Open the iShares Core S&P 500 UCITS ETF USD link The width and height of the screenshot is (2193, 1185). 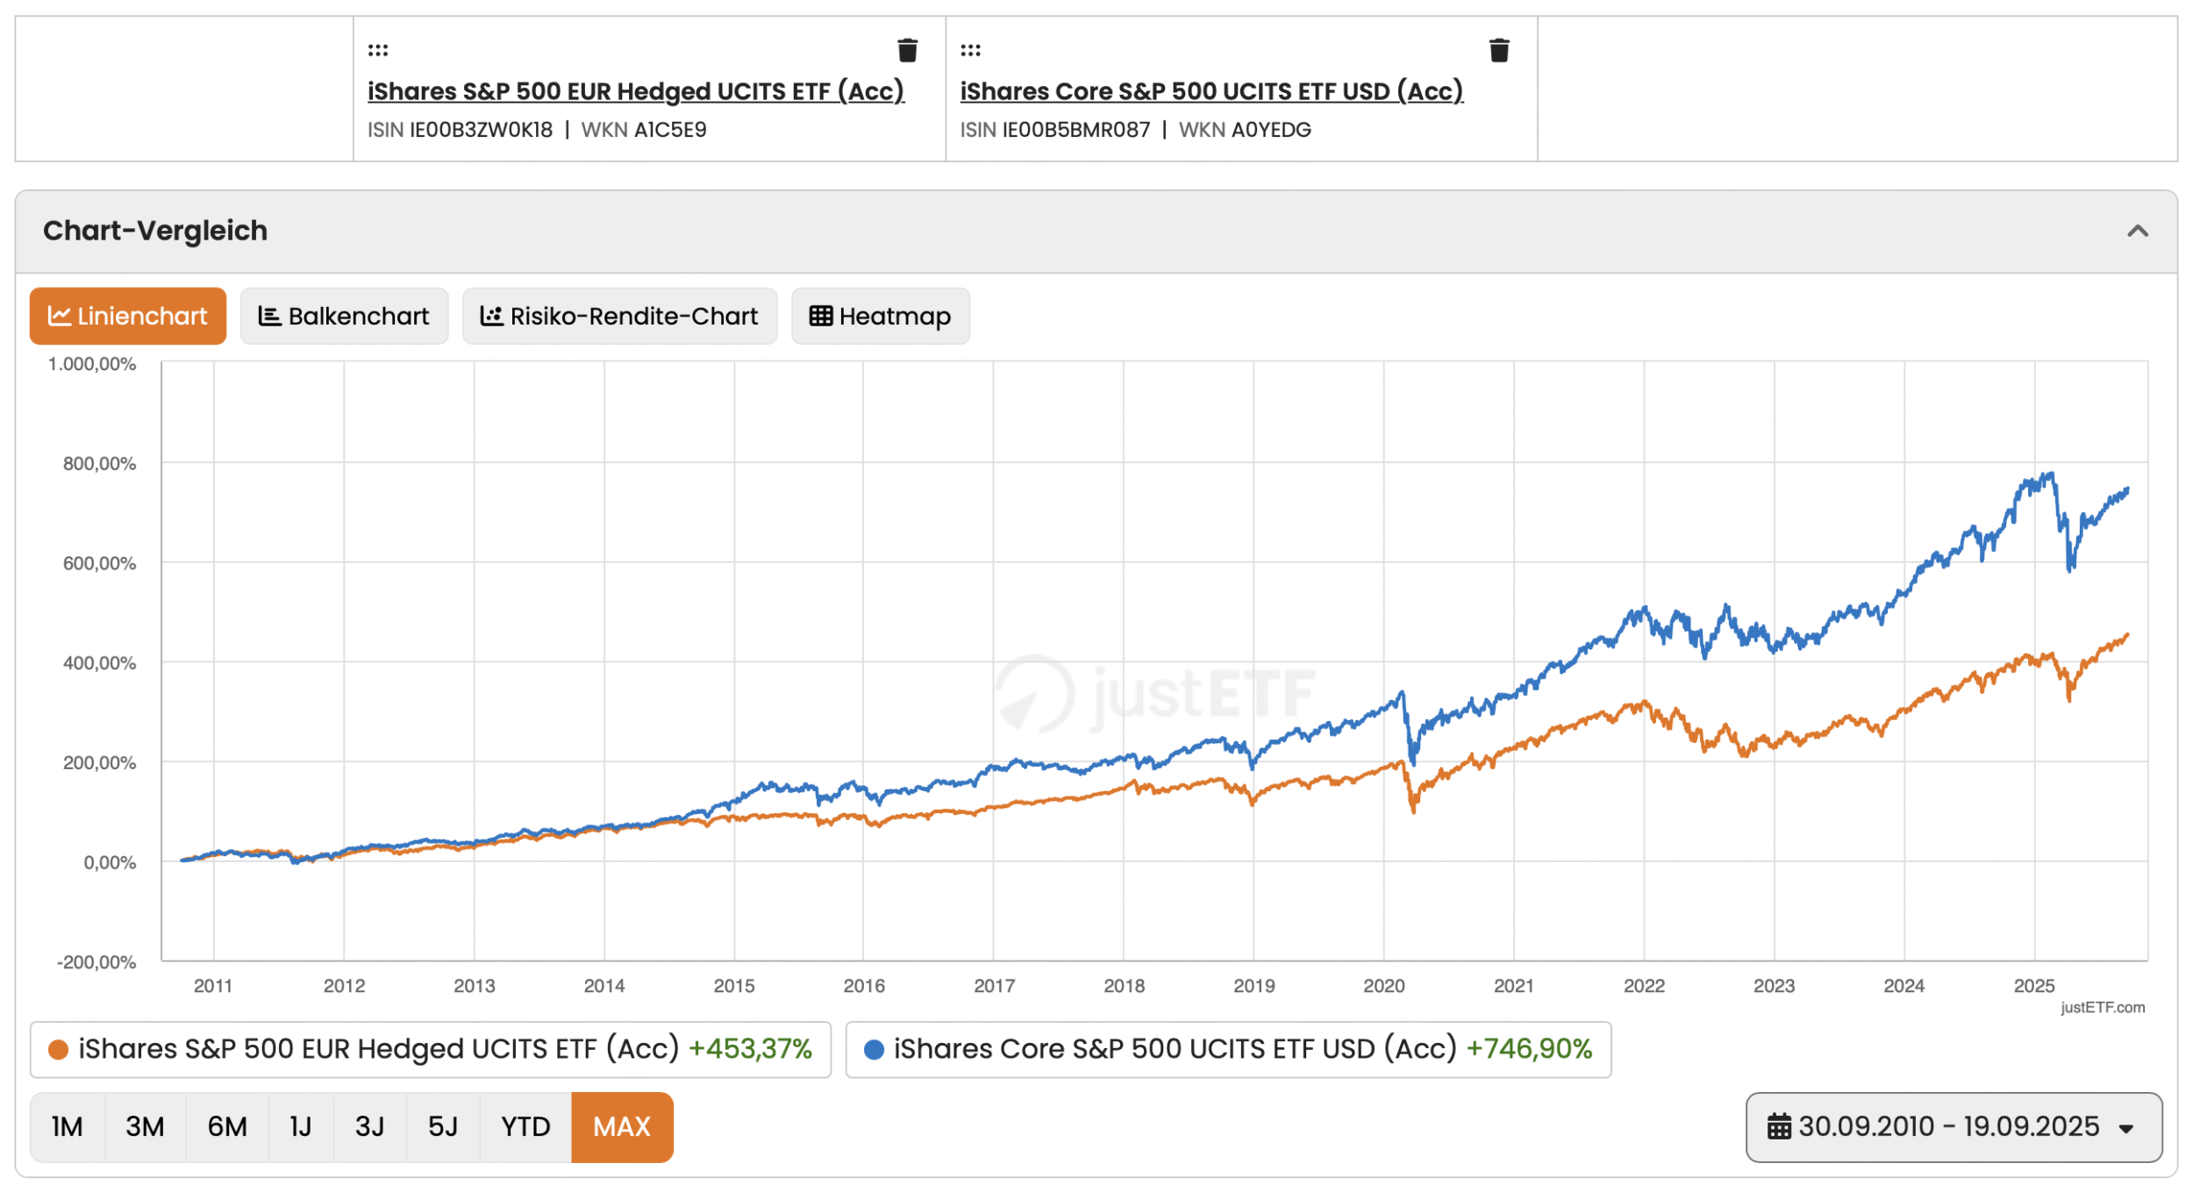click(1211, 91)
